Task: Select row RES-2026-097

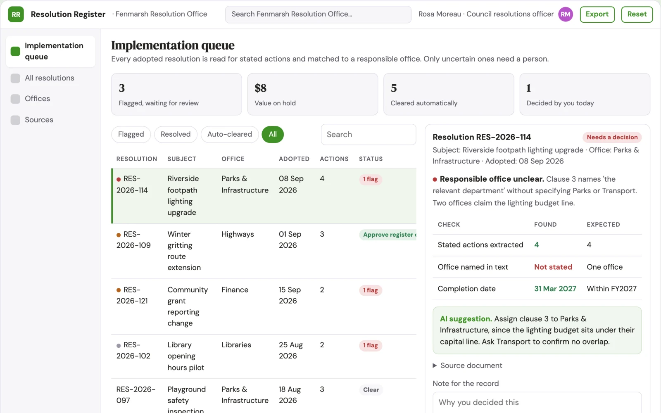Action: tap(264, 396)
